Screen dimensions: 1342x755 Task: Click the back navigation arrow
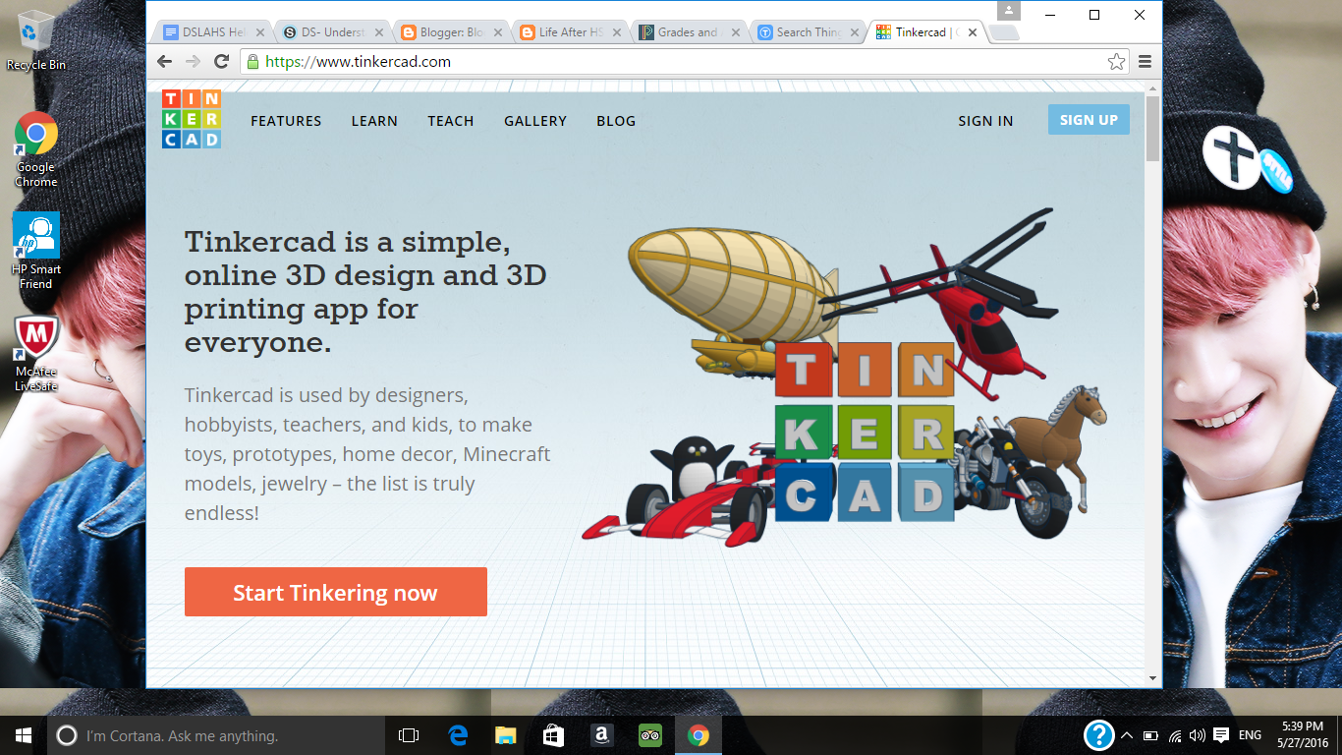(163, 61)
